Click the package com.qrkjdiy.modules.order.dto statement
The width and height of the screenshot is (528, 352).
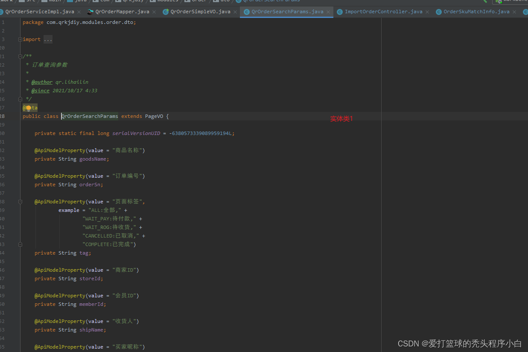tap(79, 22)
